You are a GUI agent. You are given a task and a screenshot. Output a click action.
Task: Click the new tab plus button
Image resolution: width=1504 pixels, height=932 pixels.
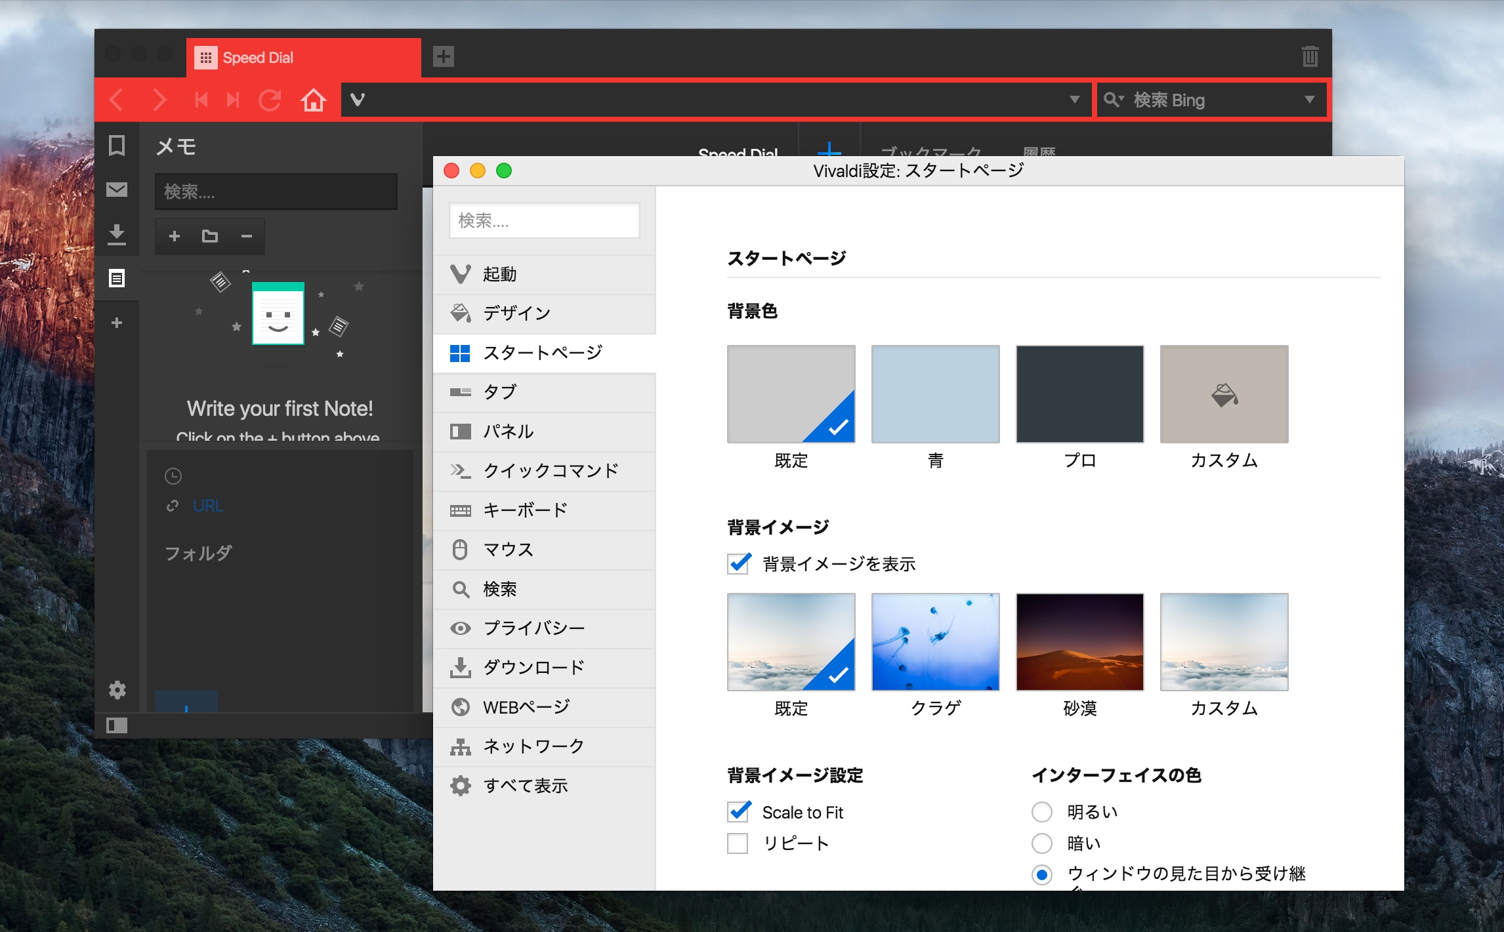444,56
